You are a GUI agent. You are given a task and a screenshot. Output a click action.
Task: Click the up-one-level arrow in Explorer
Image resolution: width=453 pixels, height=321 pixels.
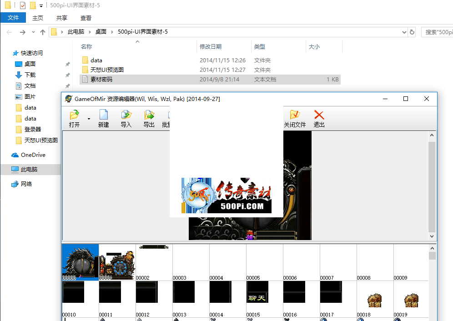tap(43, 32)
